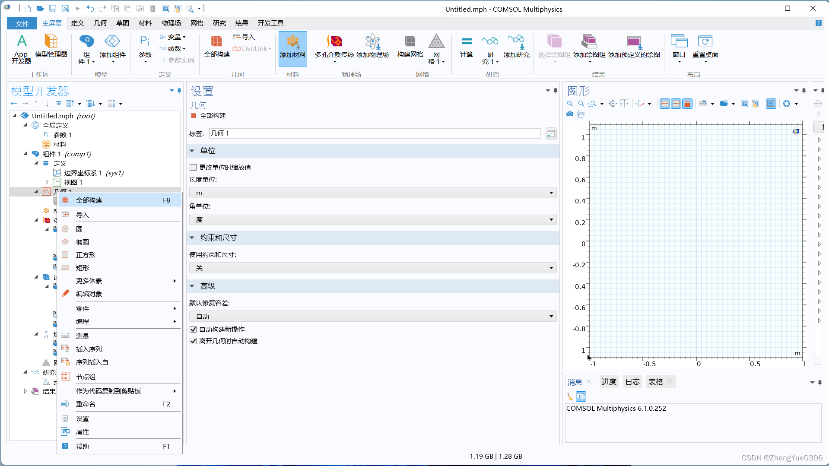Choose 矩形 in the context menu
829x466 pixels.
coord(119,268)
